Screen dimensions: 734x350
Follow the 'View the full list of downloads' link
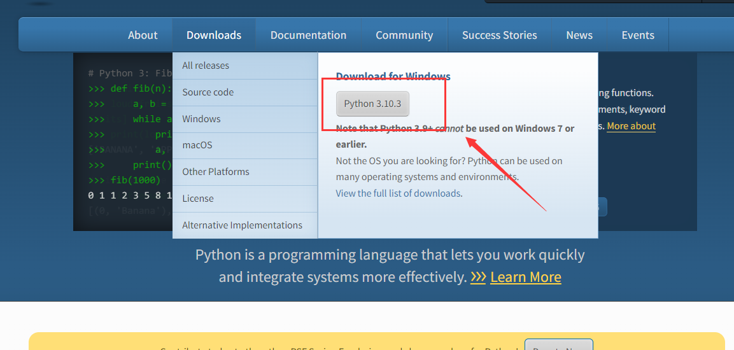[x=398, y=193]
